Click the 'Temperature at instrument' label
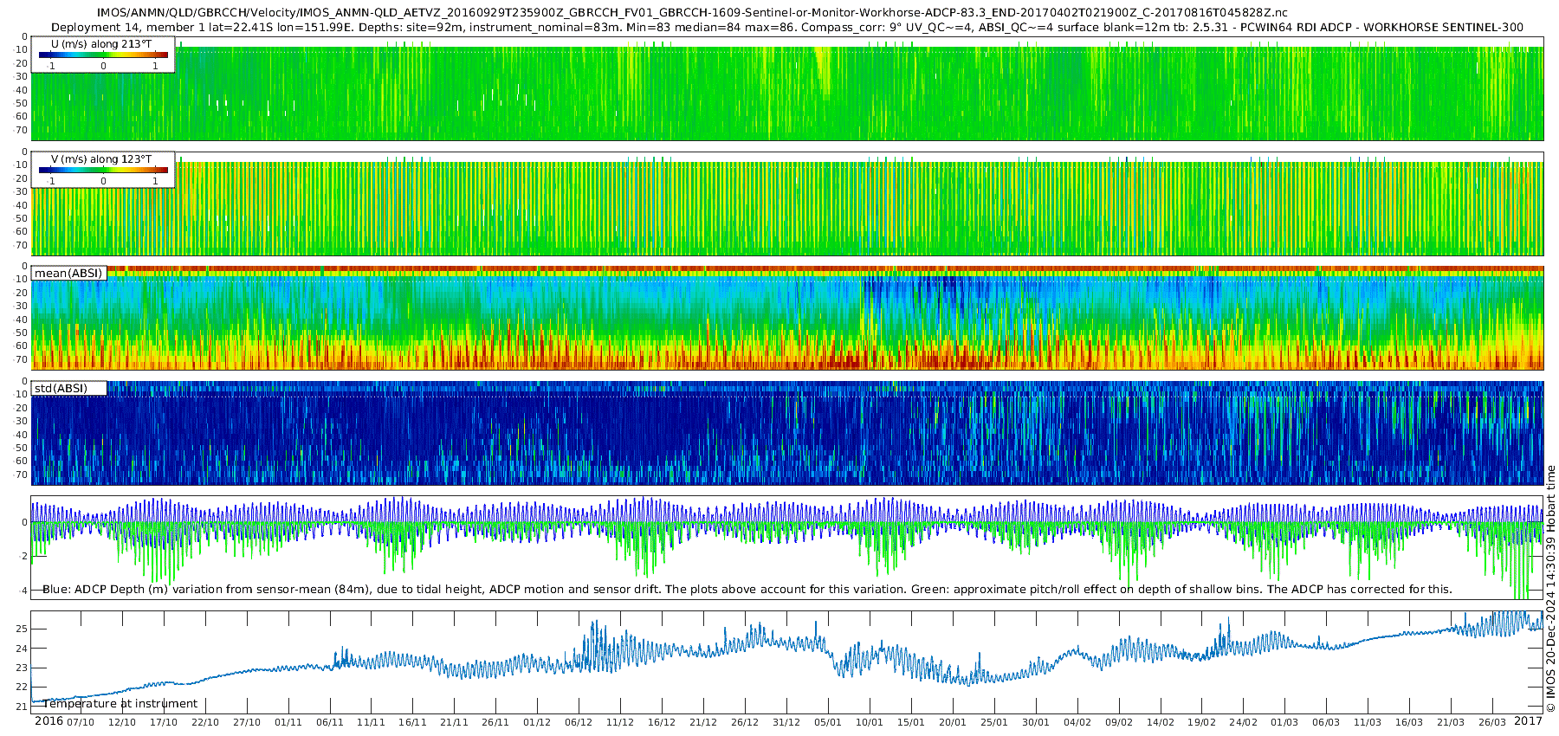Screen dimensions: 1559x736 120,703
